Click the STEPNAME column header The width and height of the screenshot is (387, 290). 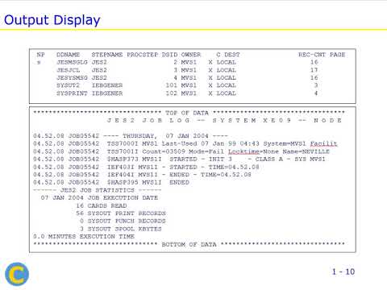coord(107,55)
